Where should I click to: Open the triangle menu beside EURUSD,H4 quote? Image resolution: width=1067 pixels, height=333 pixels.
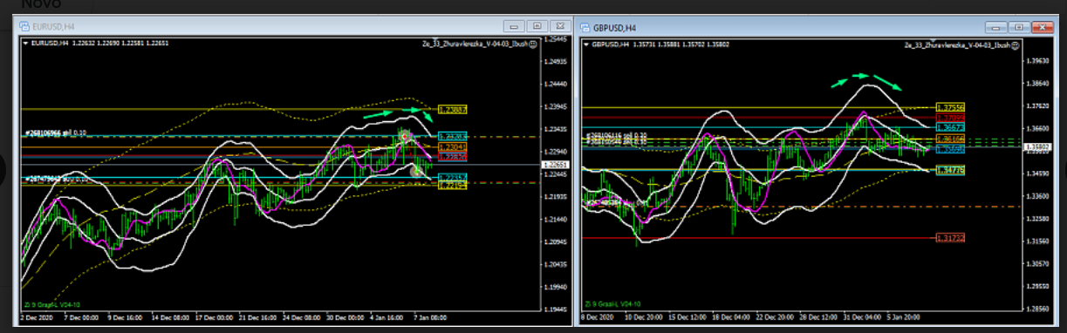pyautogui.click(x=25, y=43)
